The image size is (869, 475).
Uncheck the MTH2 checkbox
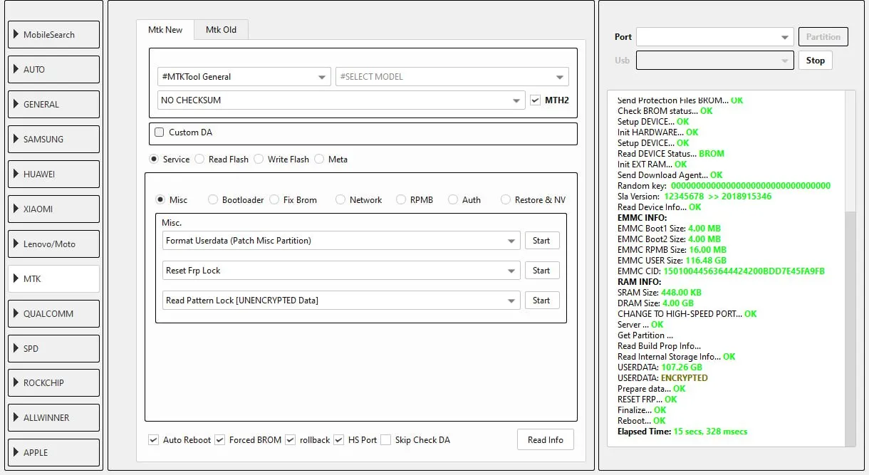click(x=536, y=100)
